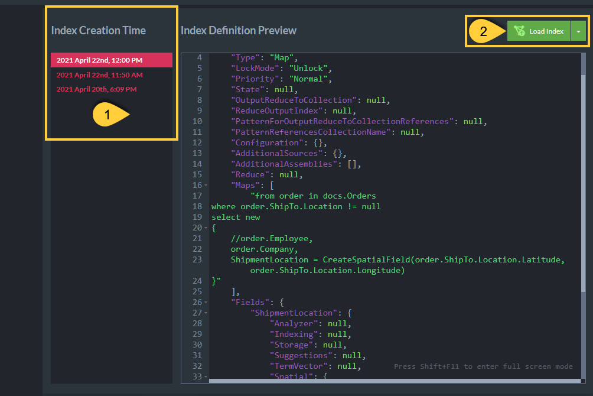Click the code editor's vertical scrollbar
This screenshot has height=396, width=593.
[583, 184]
